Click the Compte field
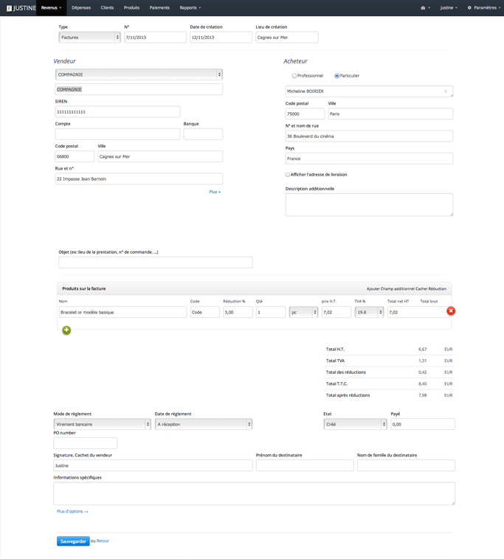The width and height of the screenshot is (504, 559). pyautogui.click(x=117, y=134)
